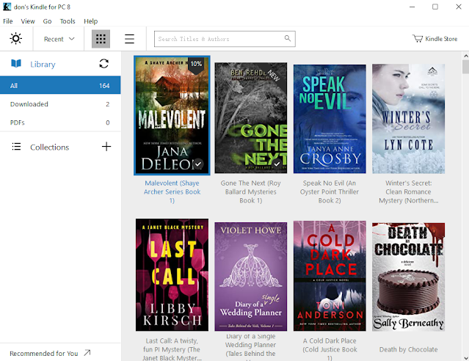Open the Malevolent book cover
This screenshot has height=361, width=469.
[x=172, y=115]
